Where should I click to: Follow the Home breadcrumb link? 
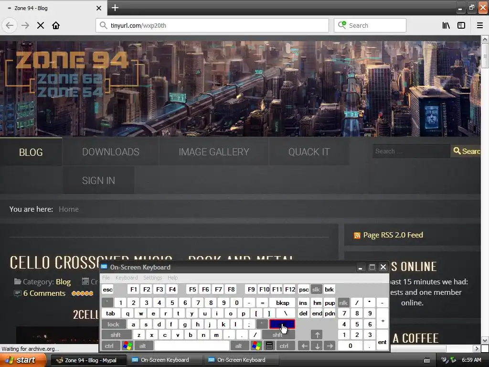point(69,209)
